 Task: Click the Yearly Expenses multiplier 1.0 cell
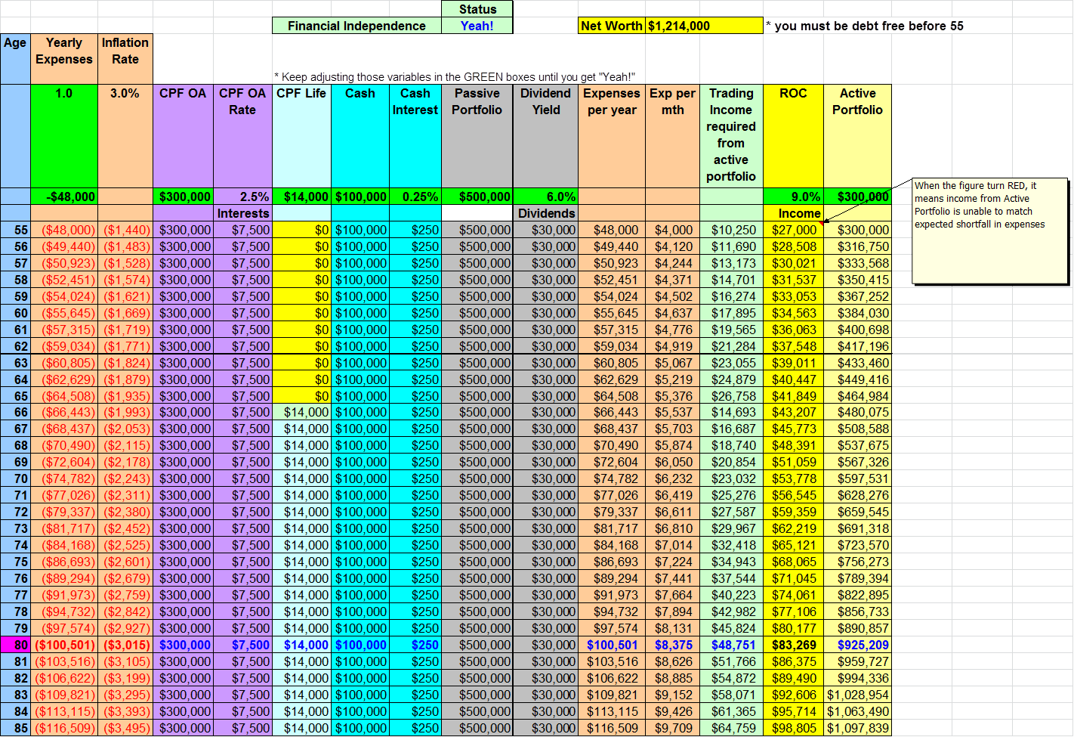(64, 136)
